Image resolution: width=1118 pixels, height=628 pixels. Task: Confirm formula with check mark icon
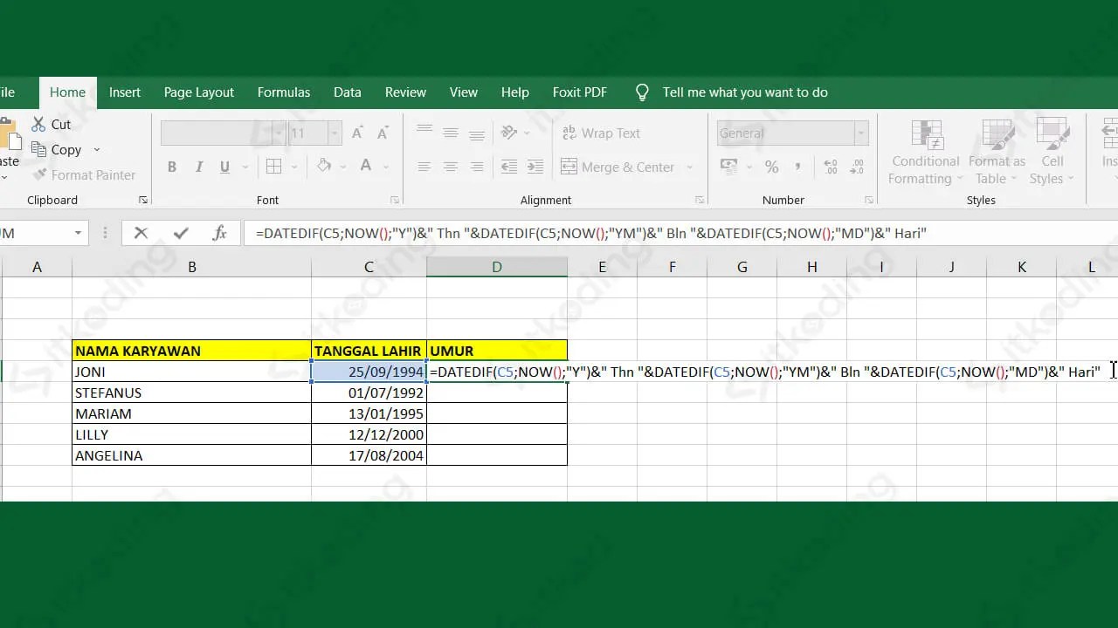click(x=181, y=233)
